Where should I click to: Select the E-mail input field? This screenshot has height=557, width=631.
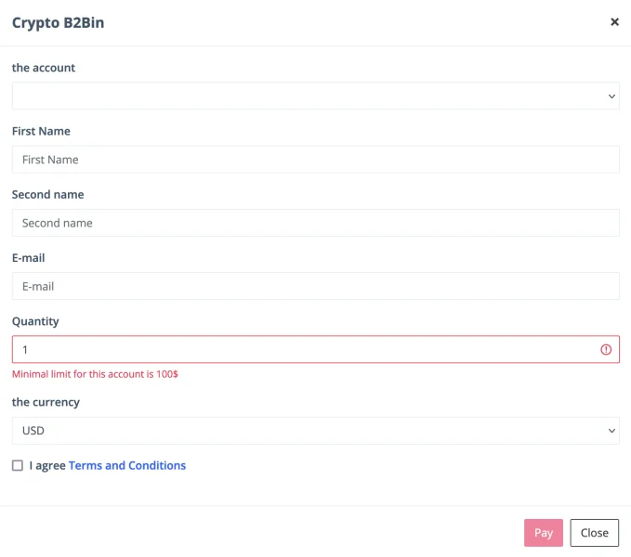(315, 287)
